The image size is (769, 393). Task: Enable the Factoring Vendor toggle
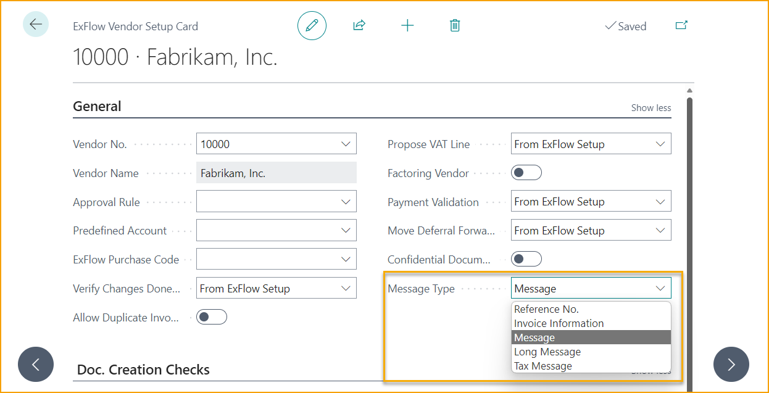click(x=526, y=172)
